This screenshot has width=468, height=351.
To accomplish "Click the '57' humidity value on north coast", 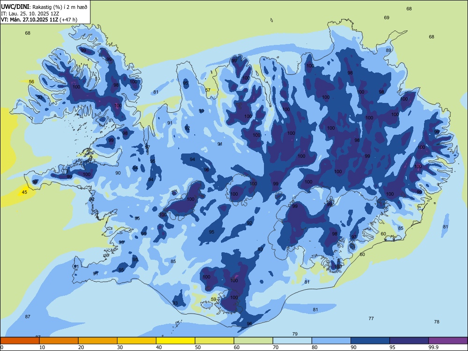I will coord(208,90).
